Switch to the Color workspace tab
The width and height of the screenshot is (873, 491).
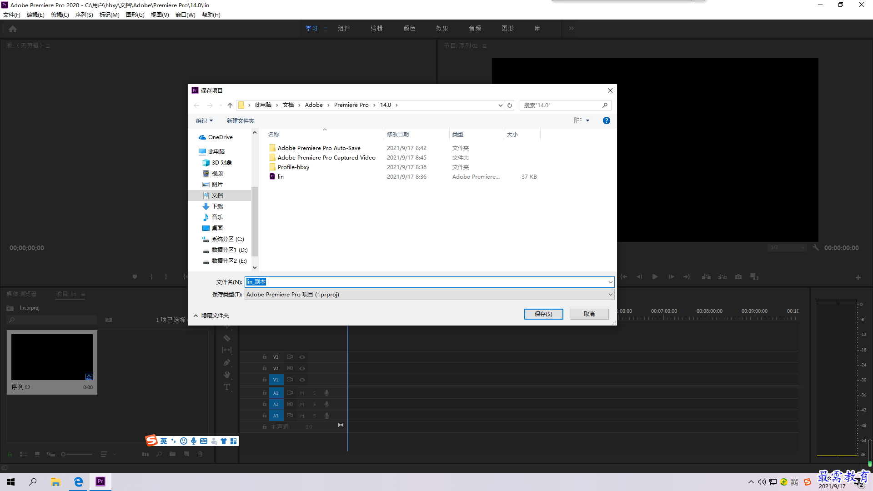tap(409, 28)
